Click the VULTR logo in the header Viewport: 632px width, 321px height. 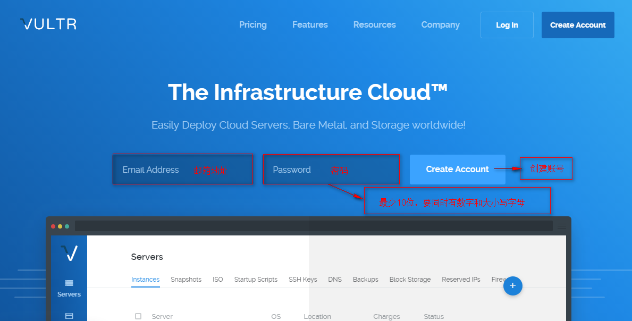coord(48,24)
